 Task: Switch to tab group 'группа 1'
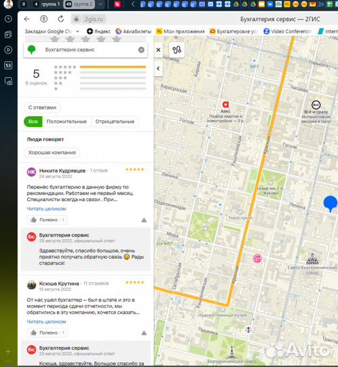pos(47,4)
